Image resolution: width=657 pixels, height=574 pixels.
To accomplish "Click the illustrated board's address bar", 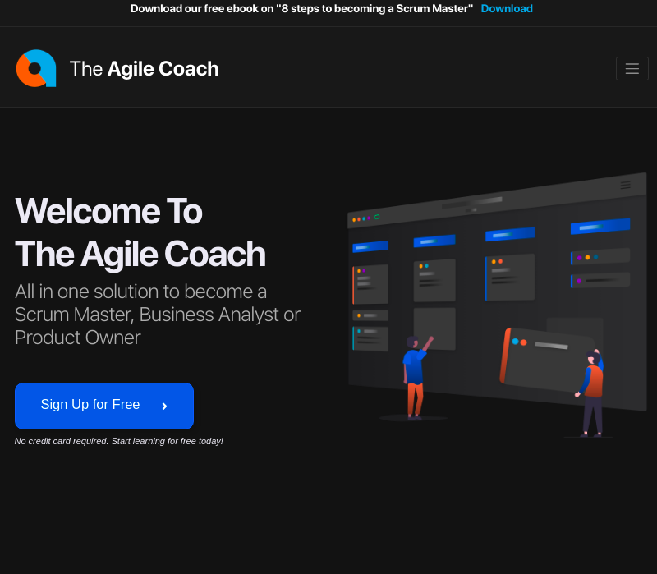I will (472, 203).
